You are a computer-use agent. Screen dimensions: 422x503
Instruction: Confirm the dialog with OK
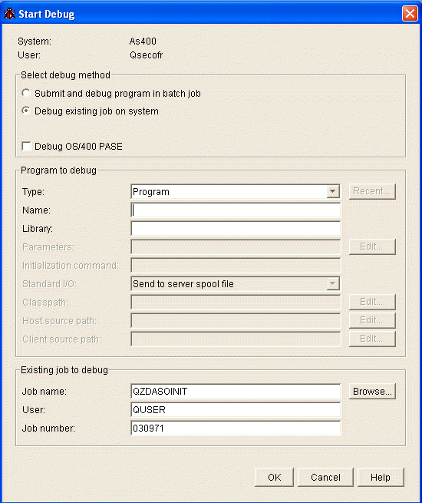click(x=274, y=478)
